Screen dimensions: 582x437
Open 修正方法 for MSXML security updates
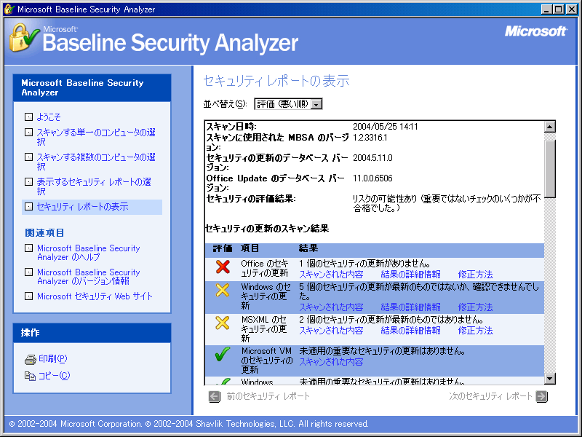476,331
